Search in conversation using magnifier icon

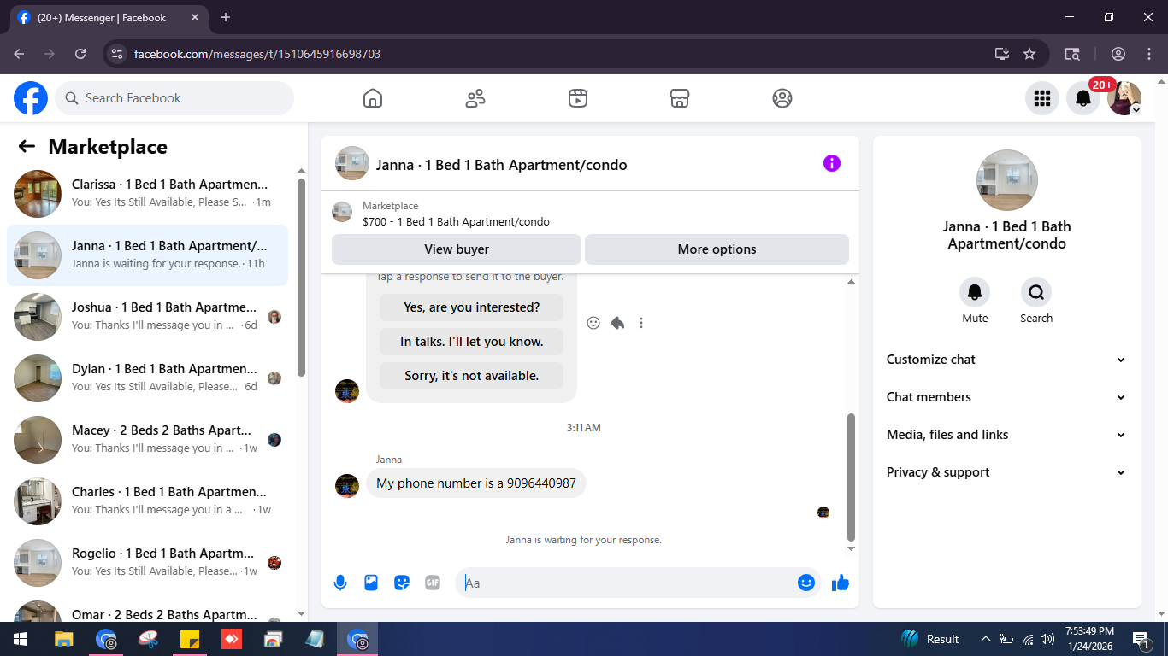pyautogui.click(x=1036, y=292)
